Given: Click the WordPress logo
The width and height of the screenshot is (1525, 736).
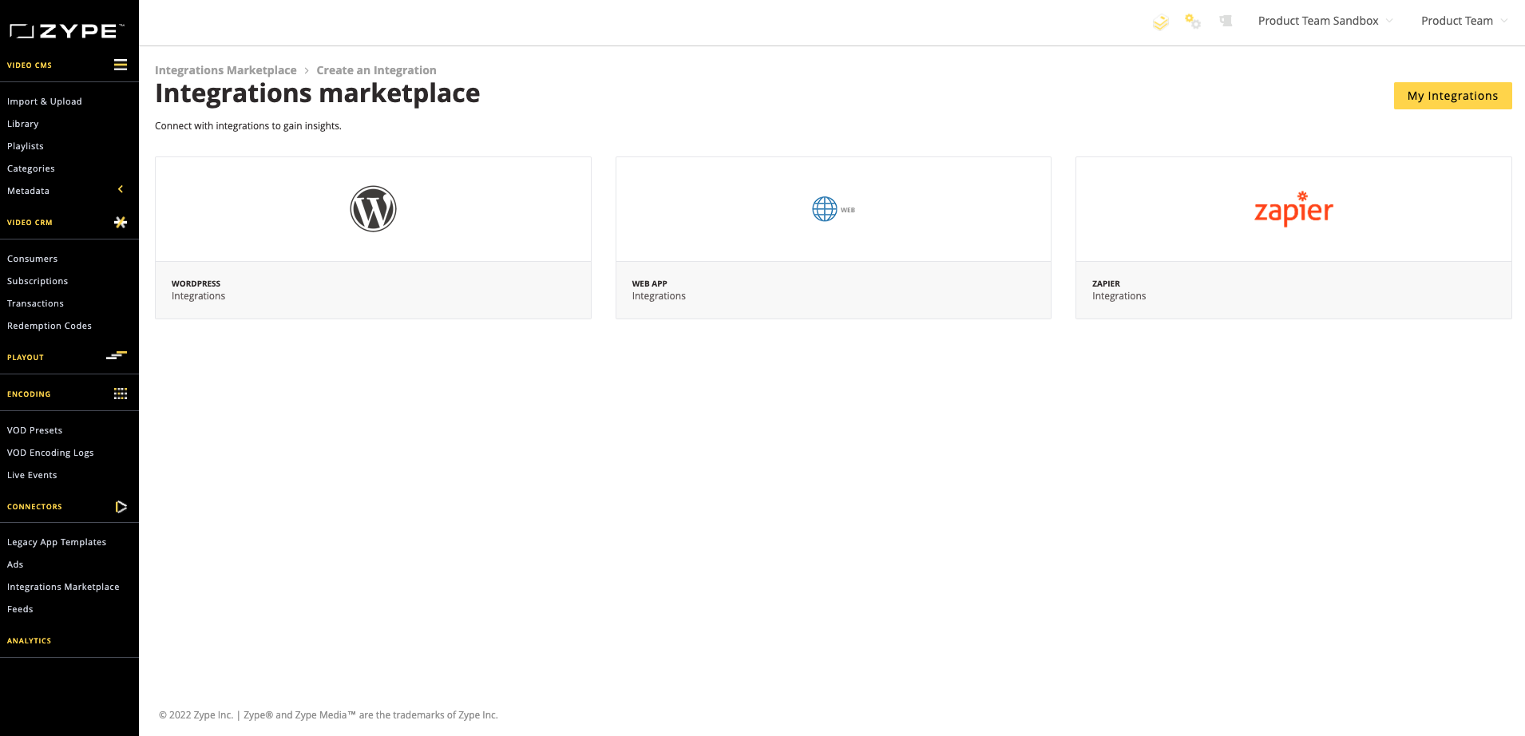Looking at the screenshot, I should click(373, 209).
